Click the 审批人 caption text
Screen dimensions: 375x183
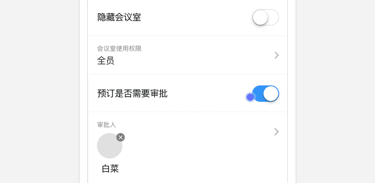click(106, 125)
